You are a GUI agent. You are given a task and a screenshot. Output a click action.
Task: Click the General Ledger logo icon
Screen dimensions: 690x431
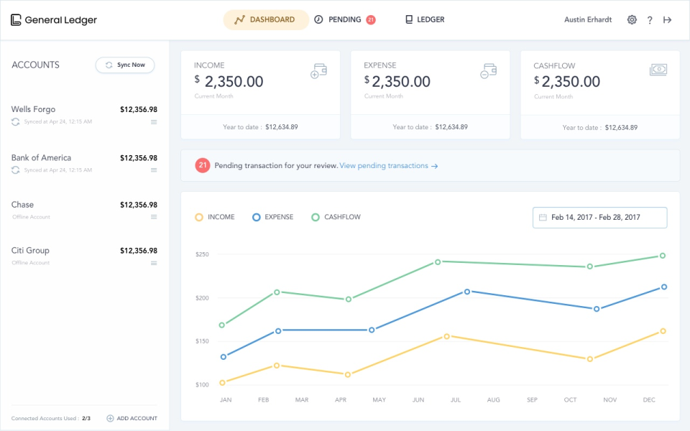click(x=16, y=20)
